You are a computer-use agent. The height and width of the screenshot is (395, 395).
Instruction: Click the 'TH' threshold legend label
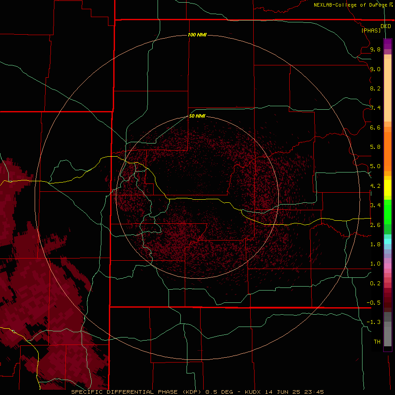[377, 341]
